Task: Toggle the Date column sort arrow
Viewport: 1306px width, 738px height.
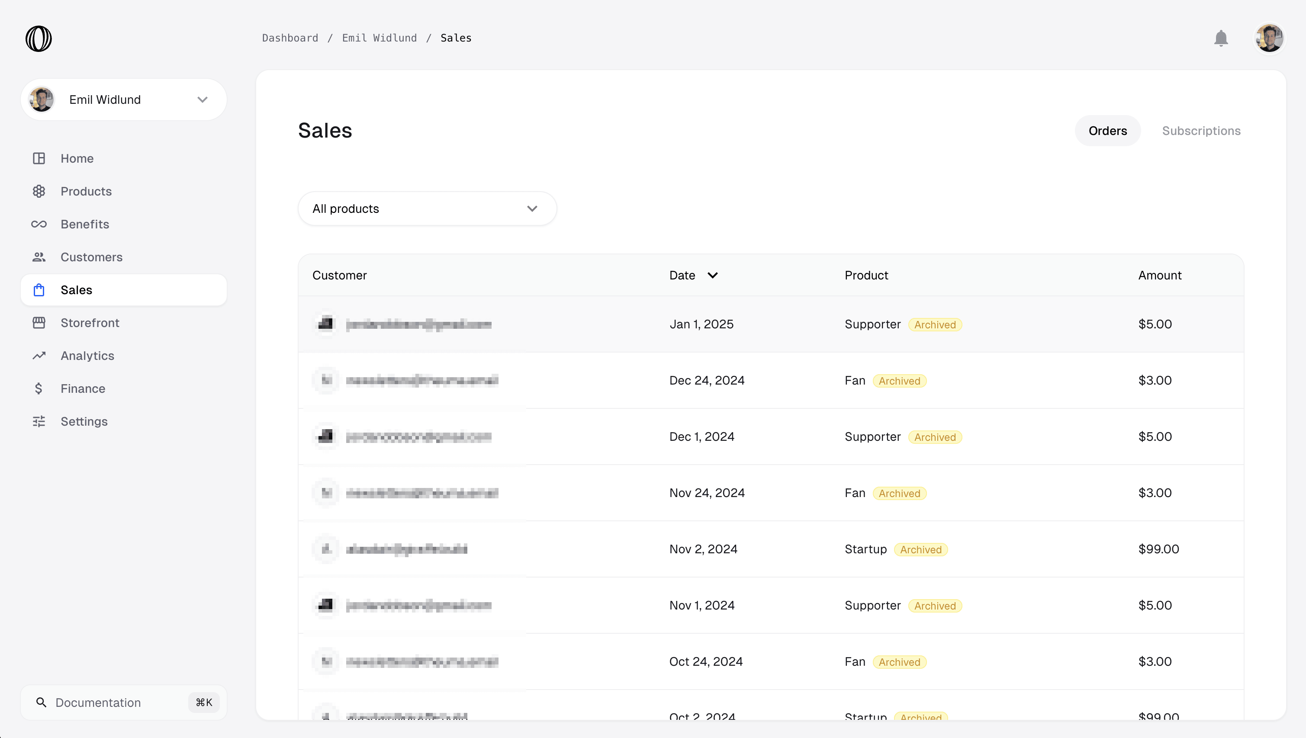Action: [x=712, y=275]
